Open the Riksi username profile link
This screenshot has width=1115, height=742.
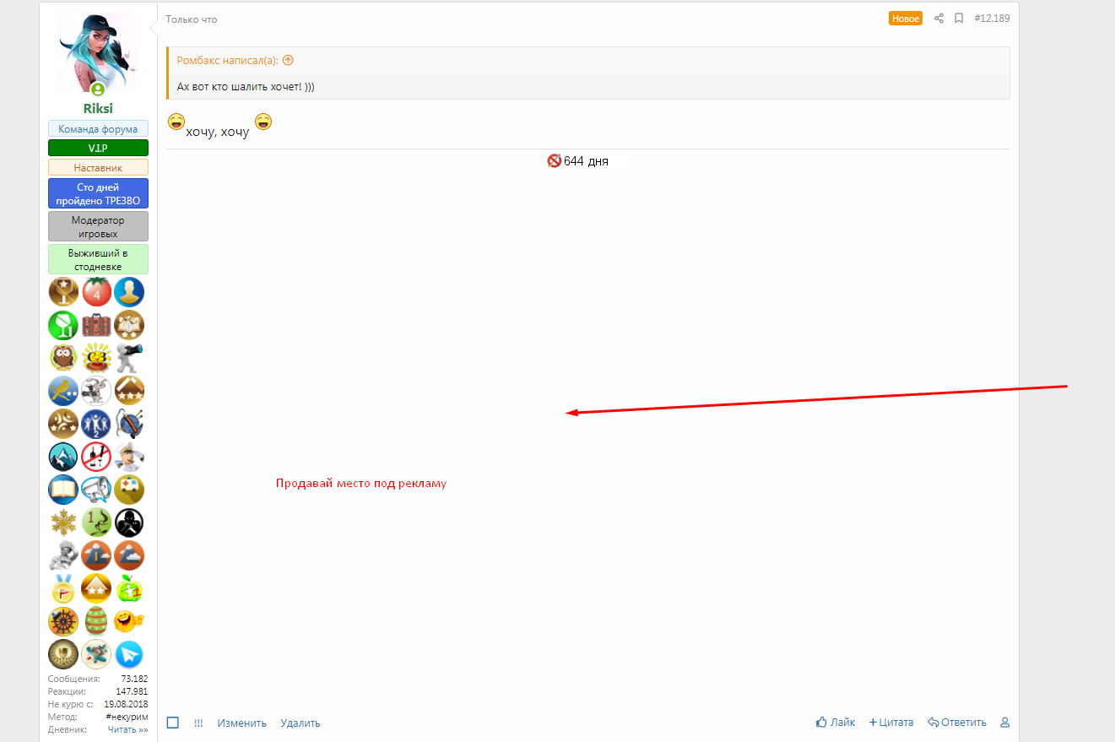pos(98,108)
